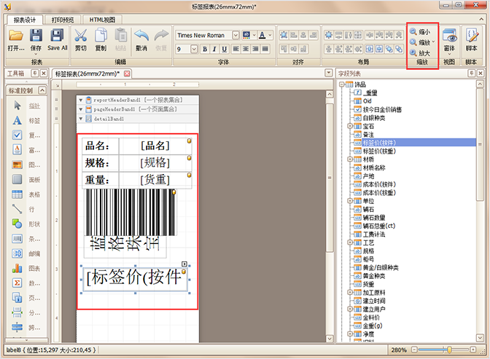Open the Times New Roman font dropdown
Image resolution: width=490 pixels, height=359 pixels.
tap(236, 35)
